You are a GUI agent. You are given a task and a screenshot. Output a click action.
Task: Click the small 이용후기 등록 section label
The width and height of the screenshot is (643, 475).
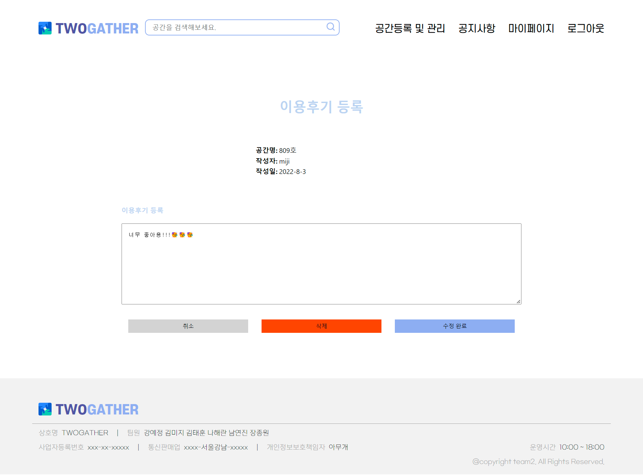point(142,210)
